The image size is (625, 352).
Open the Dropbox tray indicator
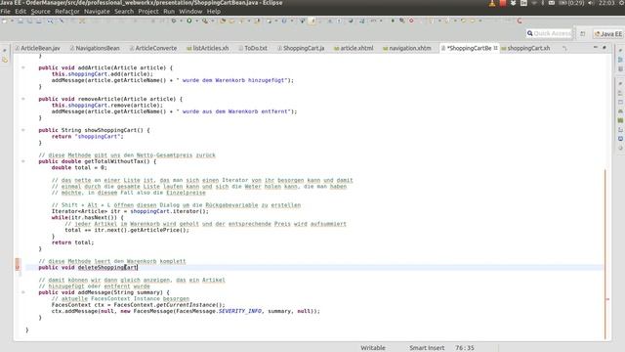pos(514,3)
